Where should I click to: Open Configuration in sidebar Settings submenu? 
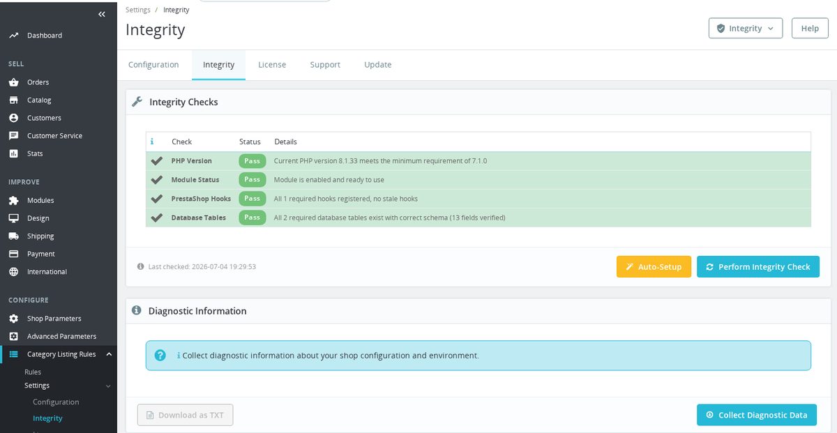tap(56, 402)
